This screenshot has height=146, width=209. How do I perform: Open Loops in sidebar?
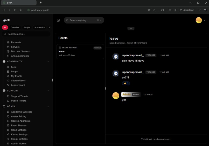click(14, 72)
